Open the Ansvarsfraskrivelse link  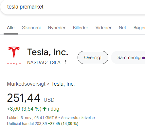(78, 118)
